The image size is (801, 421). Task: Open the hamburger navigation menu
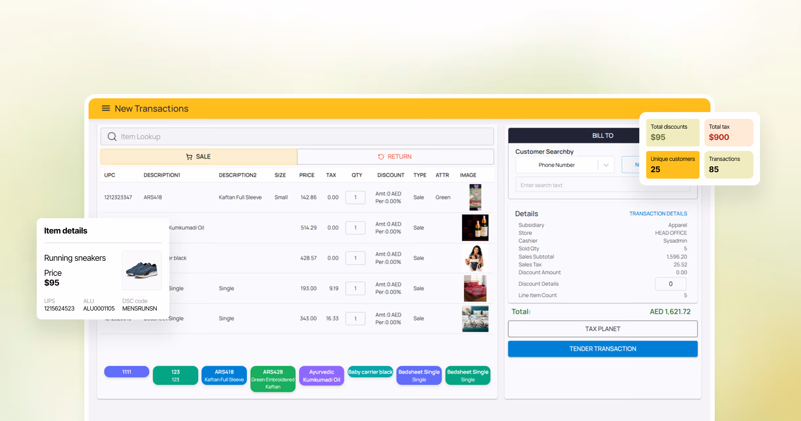click(x=105, y=108)
